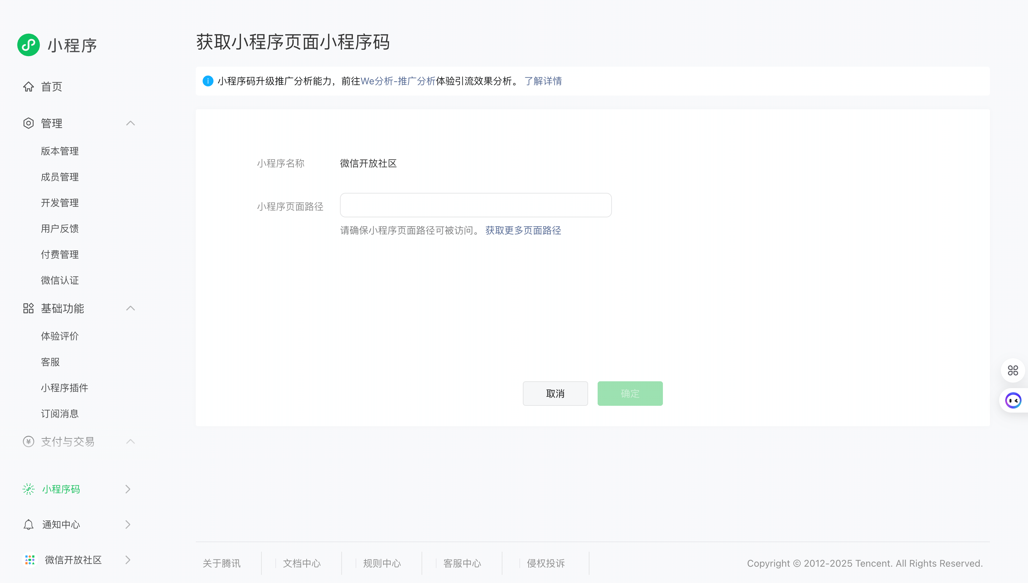Screen dimensions: 1028x583
Task: Click the yen 支付与交易 icon
Action: click(29, 442)
